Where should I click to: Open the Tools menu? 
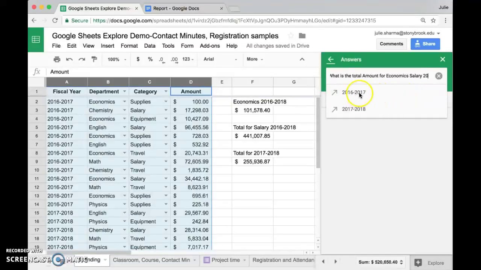[x=168, y=46]
